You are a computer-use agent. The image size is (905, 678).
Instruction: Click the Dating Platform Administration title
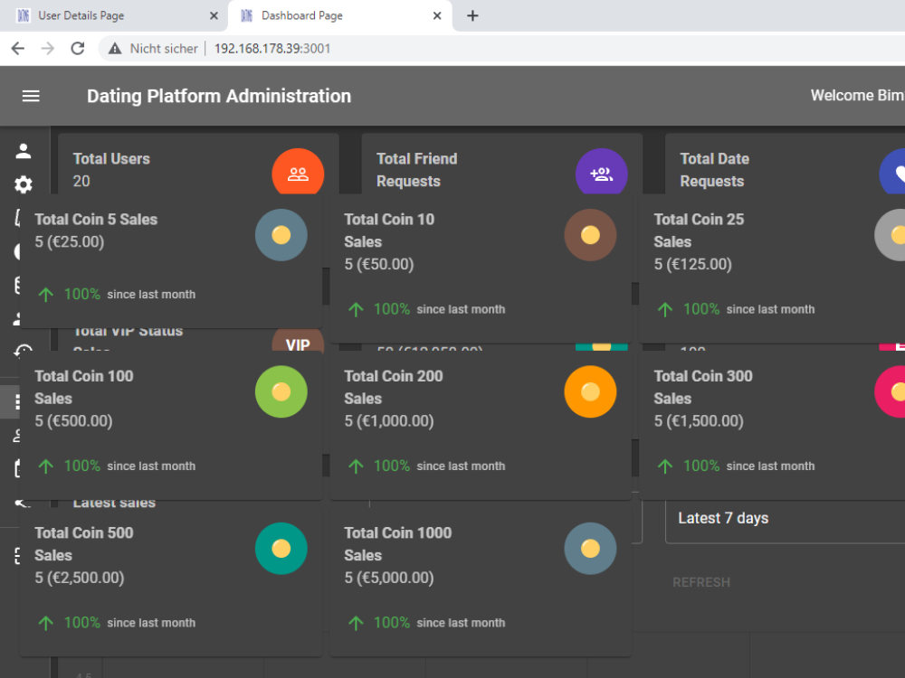point(219,96)
